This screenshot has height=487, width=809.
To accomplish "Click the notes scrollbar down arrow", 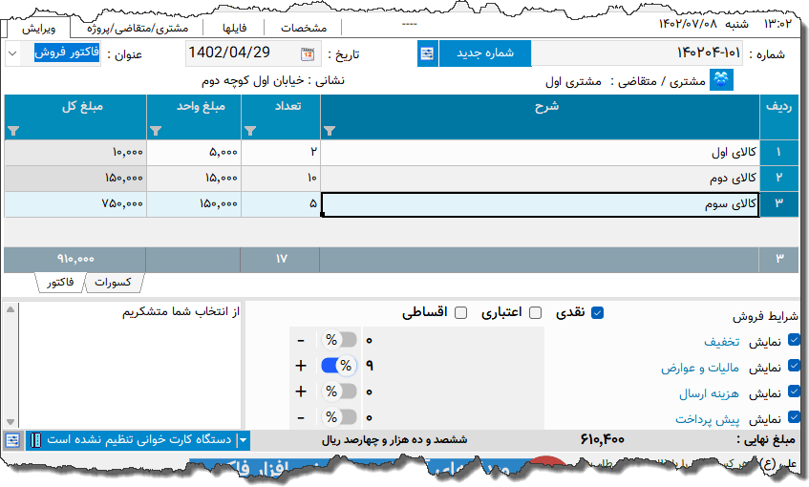I will (x=11, y=422).
